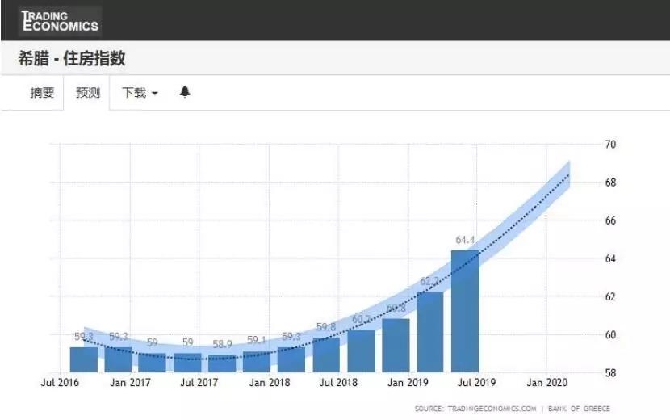The width and height of the screenshot is (670, 420).
Task: Switch to the 摘要 tab
Action: pyautogui.click(x=42, y=93)
